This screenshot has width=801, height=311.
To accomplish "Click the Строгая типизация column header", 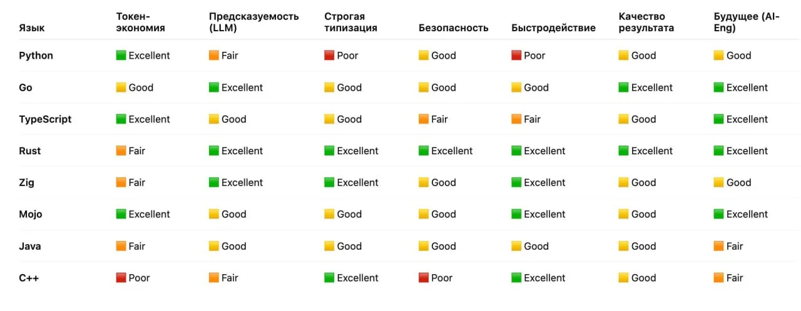I will pos(350,22).
